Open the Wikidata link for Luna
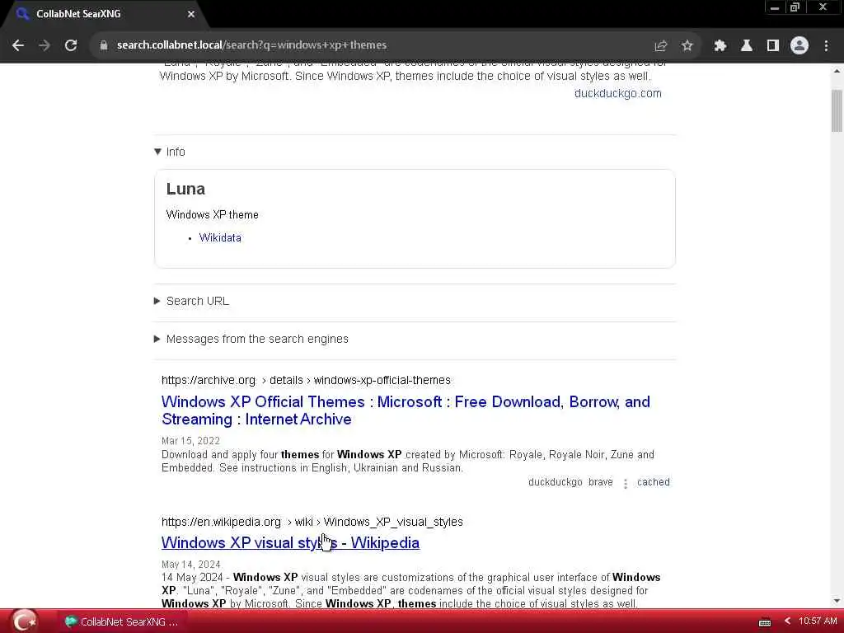844x633 pixels. 220,238
